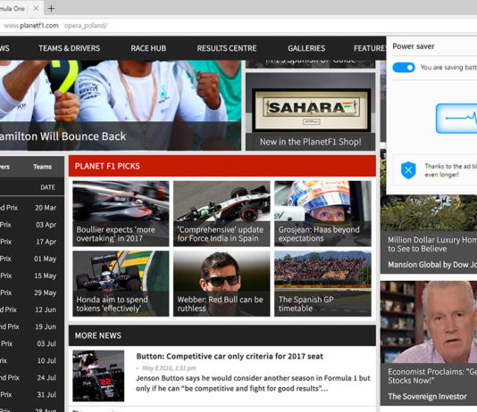Open the Hamilton Will Bounce Back headline story
The width and height of the screenshot is (477, 412).
63,136
